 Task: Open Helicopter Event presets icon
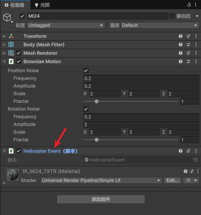coord(188,151)
